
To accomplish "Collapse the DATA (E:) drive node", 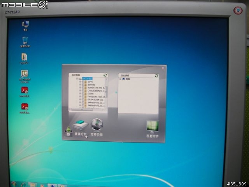I will [x=77, y=78].
